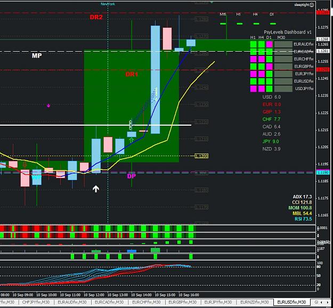
Task: Click the ADX 17.3 indicator reading
Action: point(302,197)
